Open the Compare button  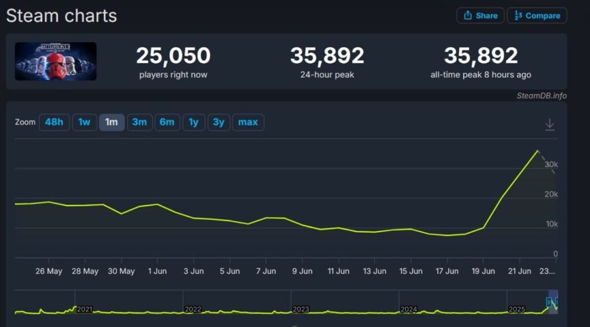pyautogui.click(x=536, y=16)
